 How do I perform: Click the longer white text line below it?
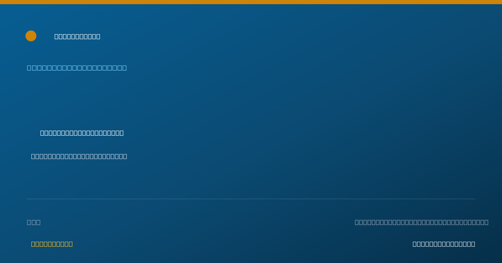[x=79, y=156]
